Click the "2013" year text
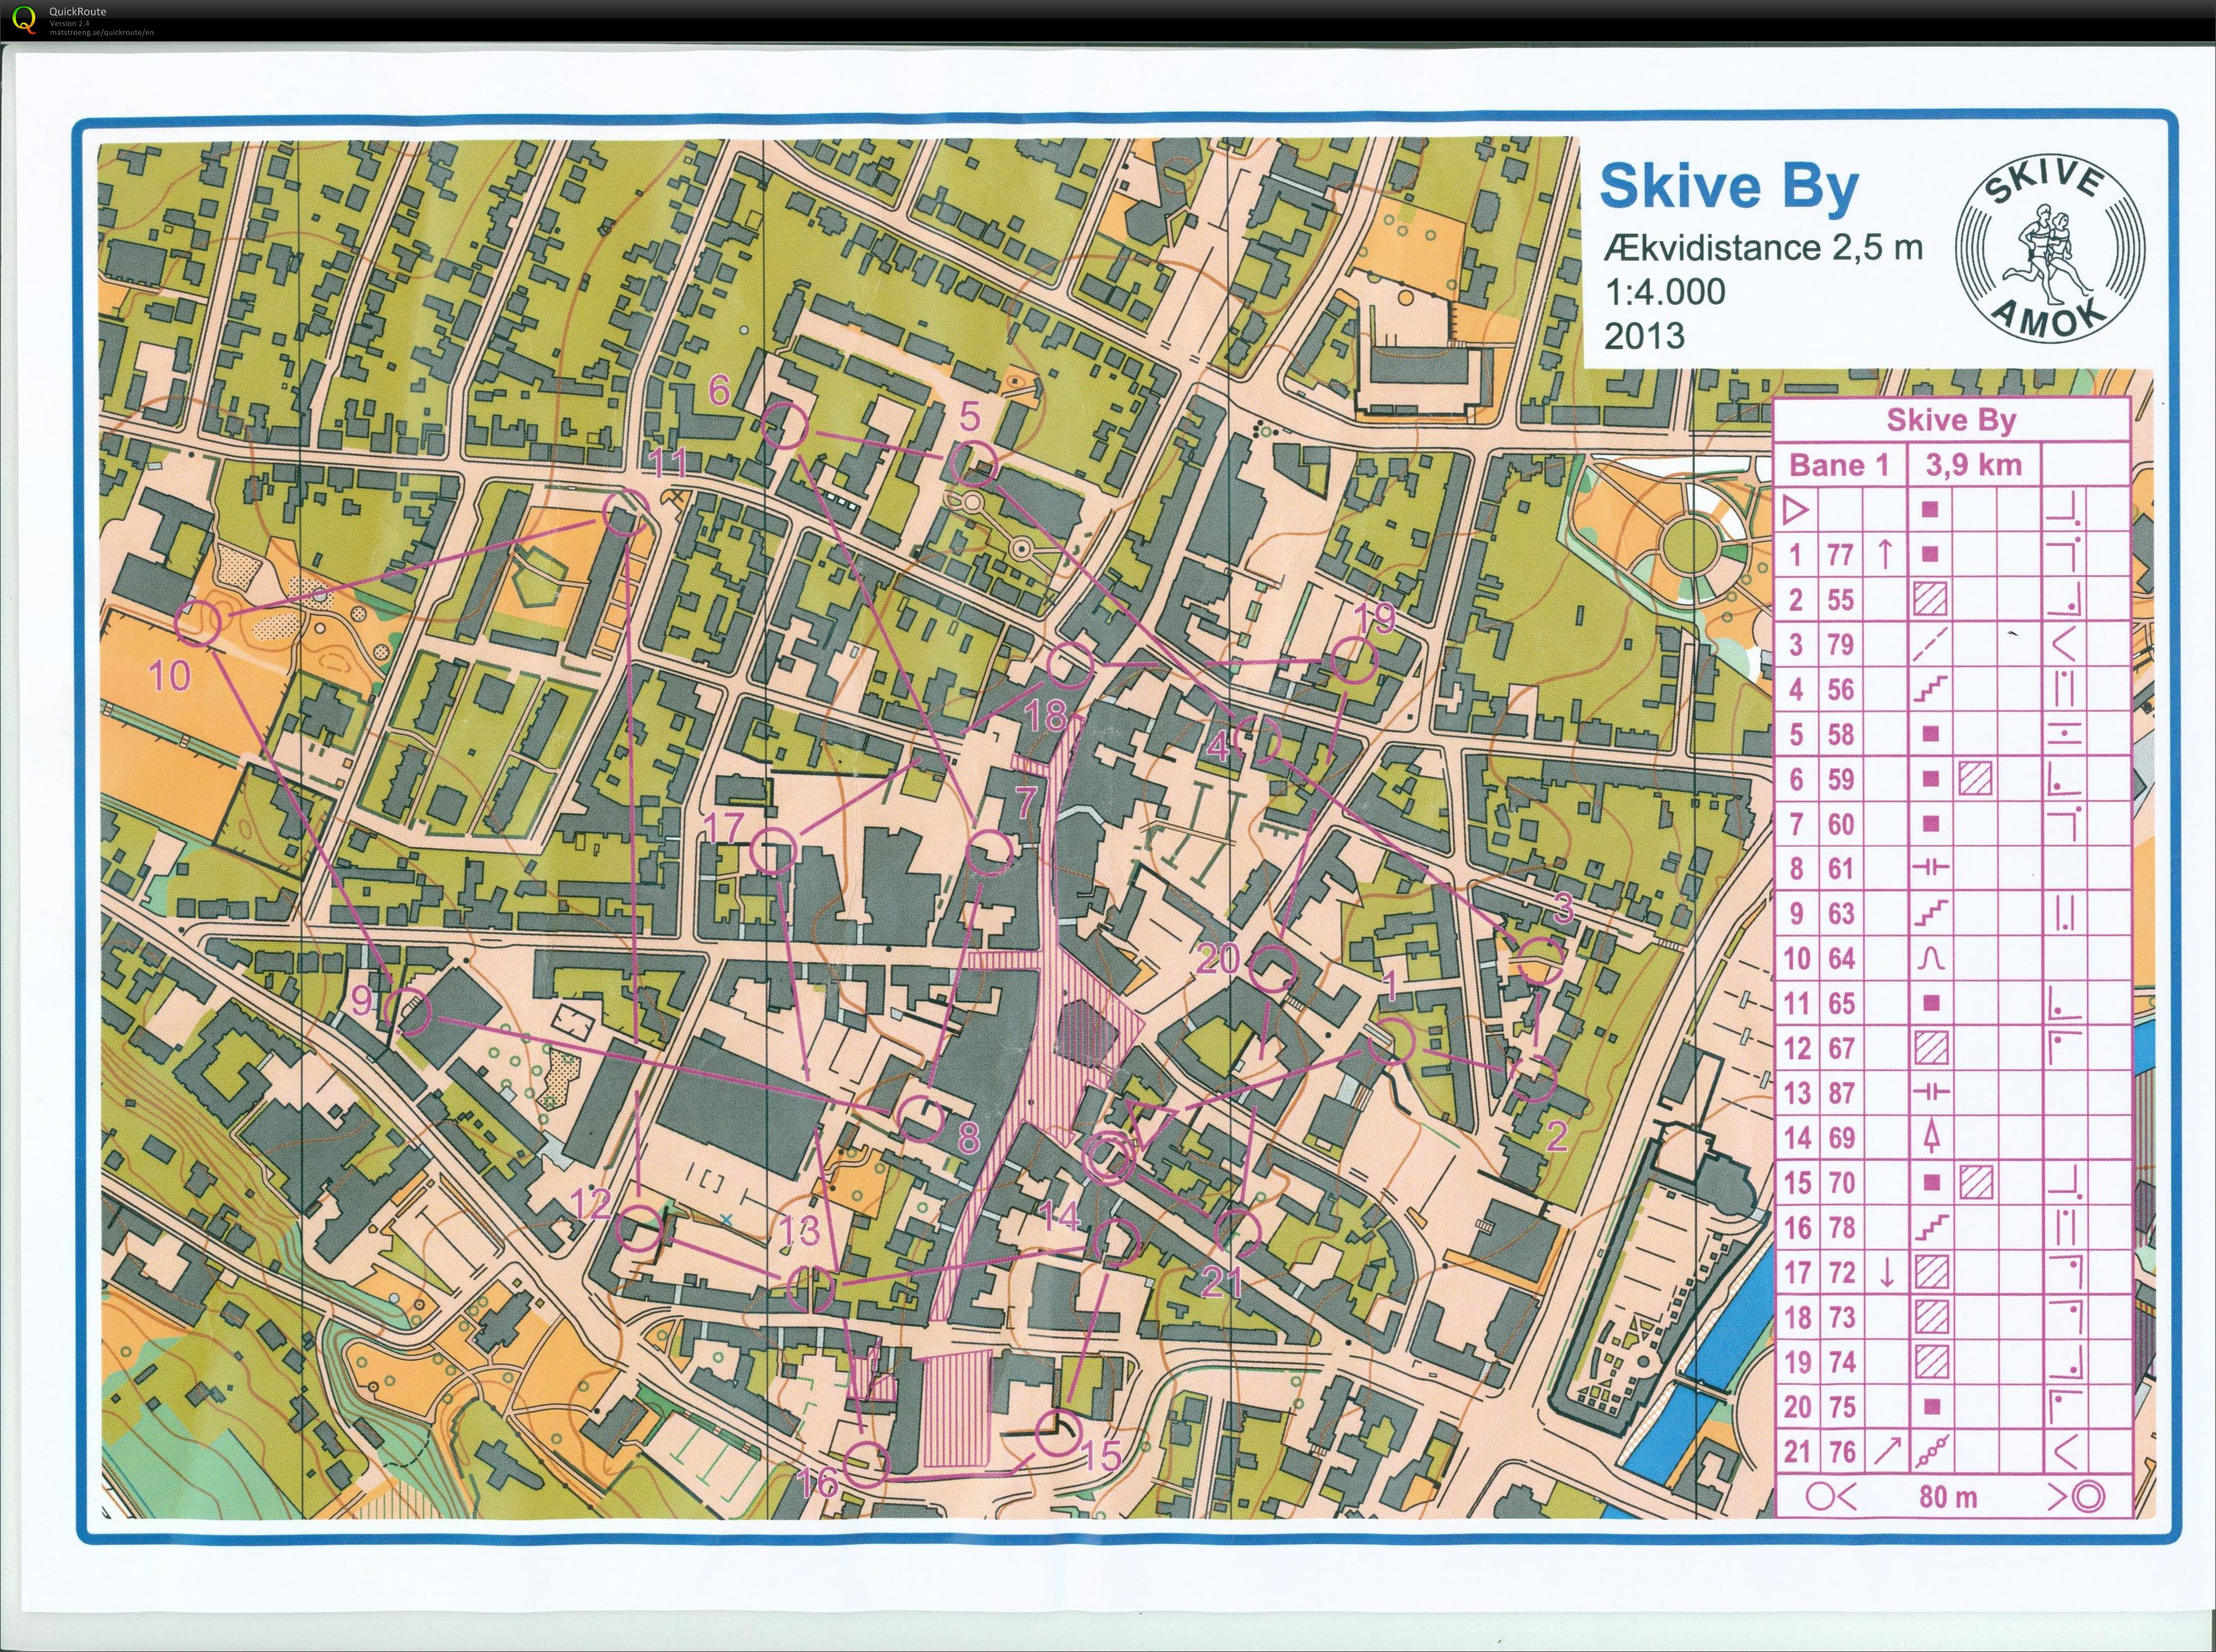 click(x=1644, y=335)
